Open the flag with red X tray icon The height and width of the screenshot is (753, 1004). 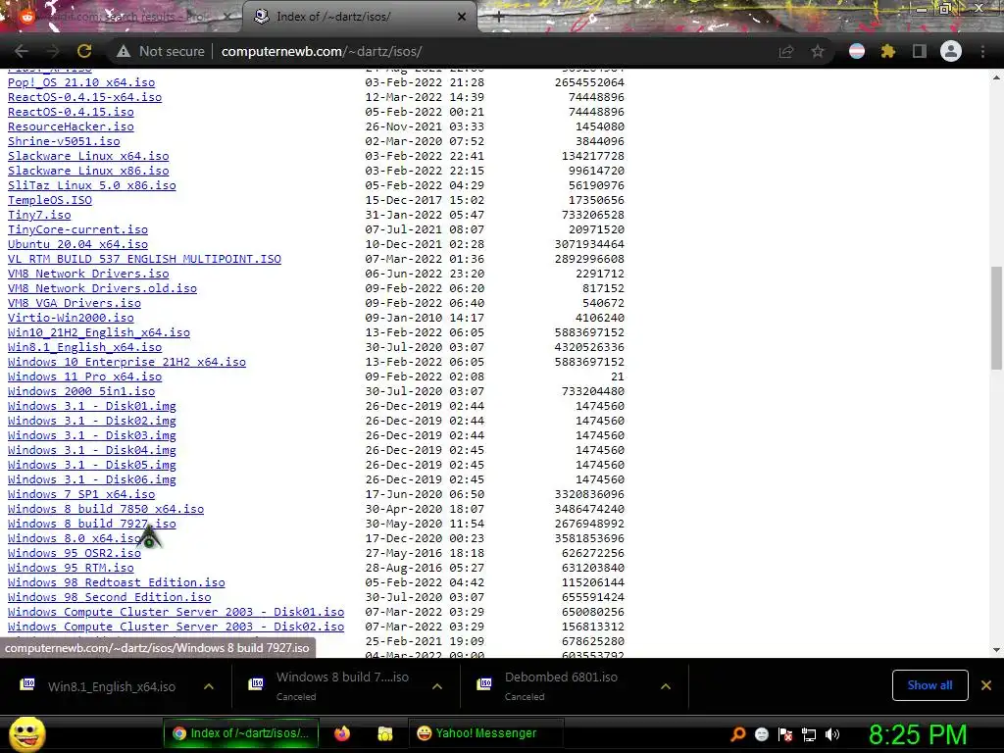[785, 734]
